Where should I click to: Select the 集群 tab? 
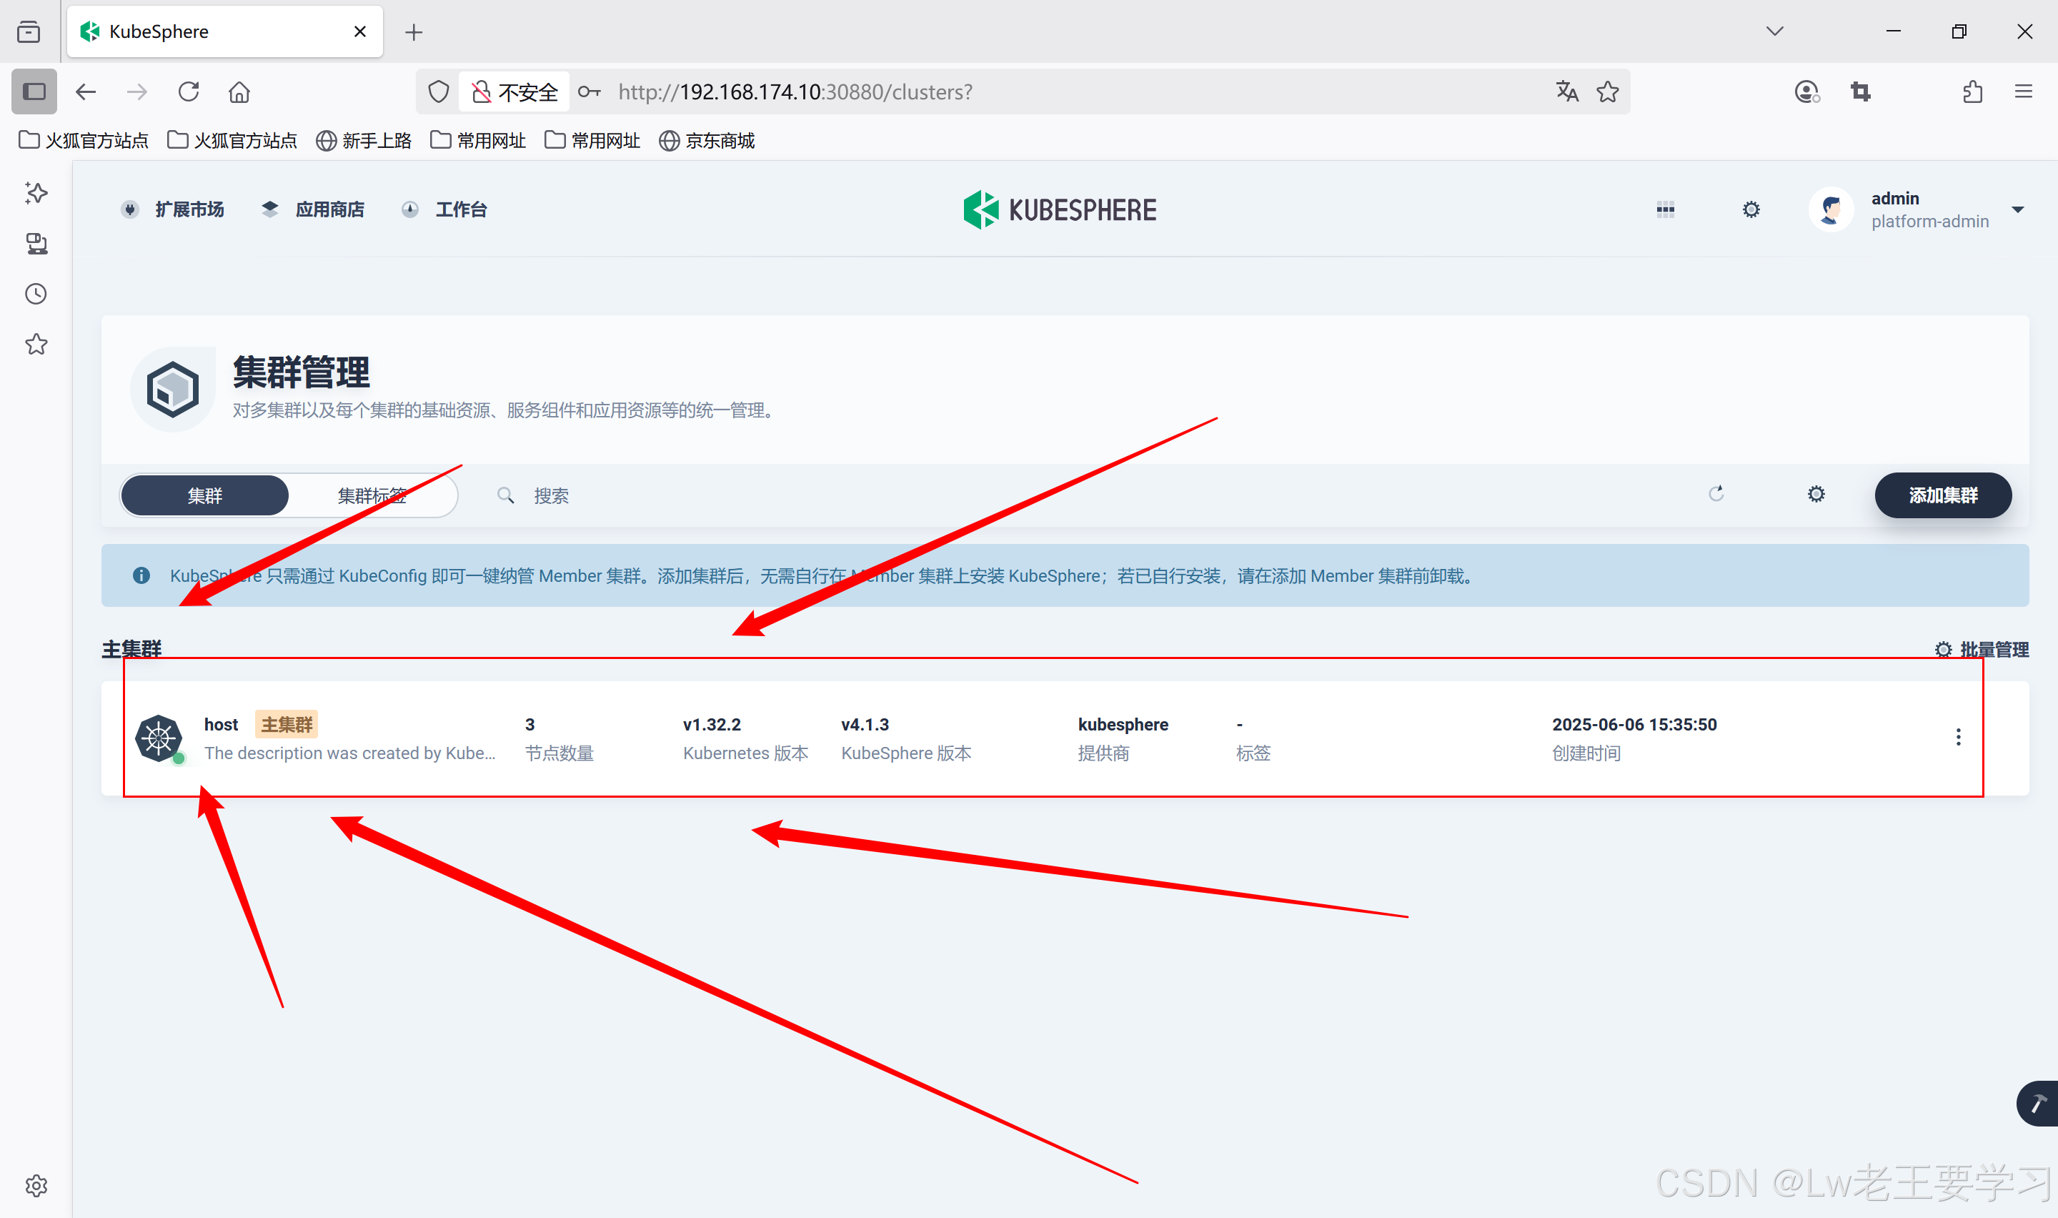coord(205,496)
